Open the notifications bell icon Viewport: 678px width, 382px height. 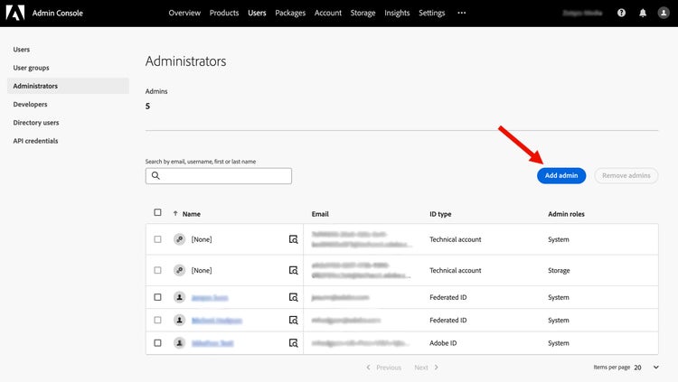click(643, 13)
